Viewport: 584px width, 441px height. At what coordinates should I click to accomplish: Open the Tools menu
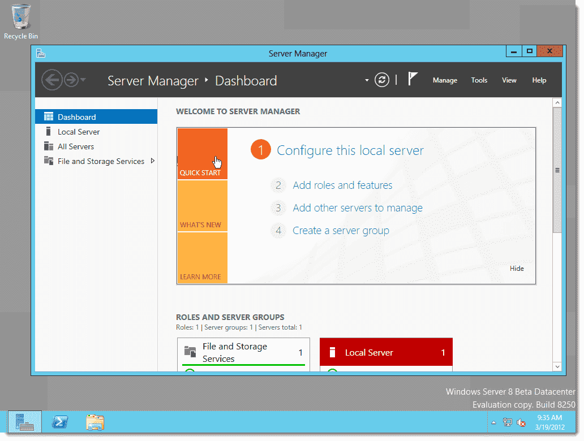(x=479, y=80)
